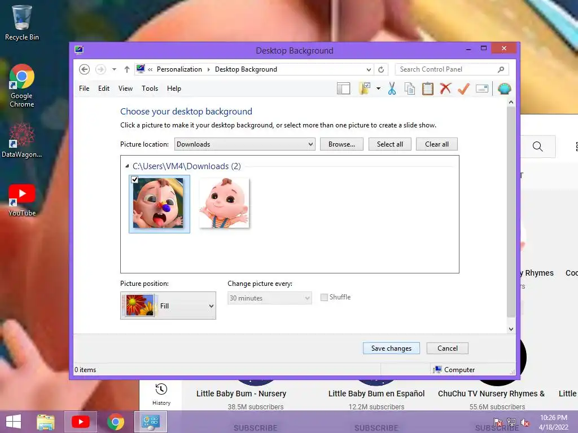The image size is (578, 433).
Task: Open the Picture location Downloads dropdown
Action: (245, 144)
